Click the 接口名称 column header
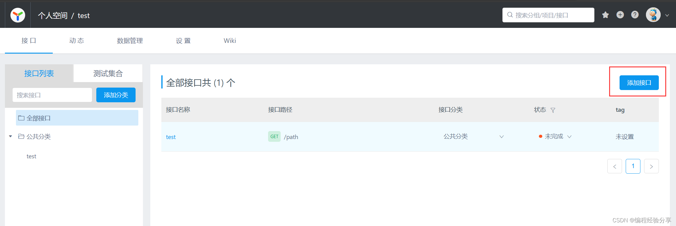 point(178,110)
